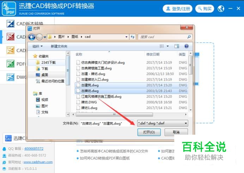Open the 组织 organize menu

pyautogui.click(x=37, y=46)
